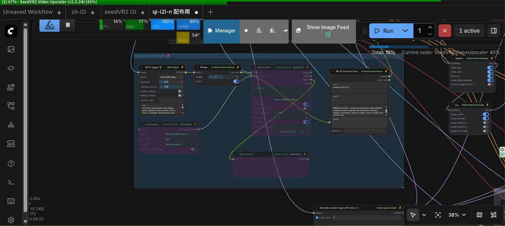Open the node library sidebar panel
Screen dimensions: 505x226
tap(11, 87)
